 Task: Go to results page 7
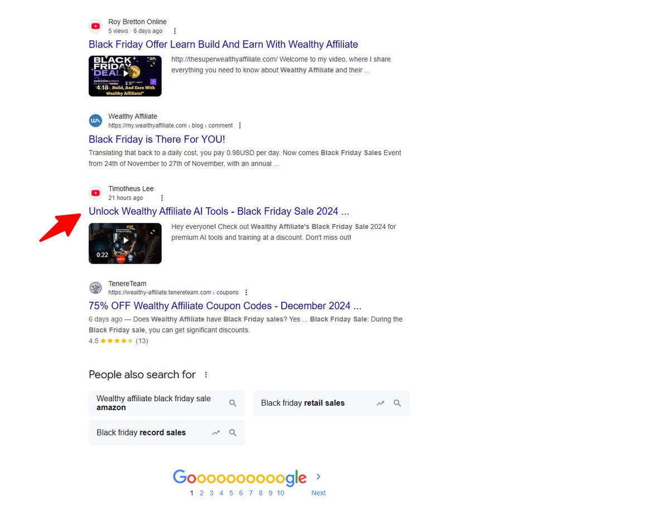click(251, 493)
